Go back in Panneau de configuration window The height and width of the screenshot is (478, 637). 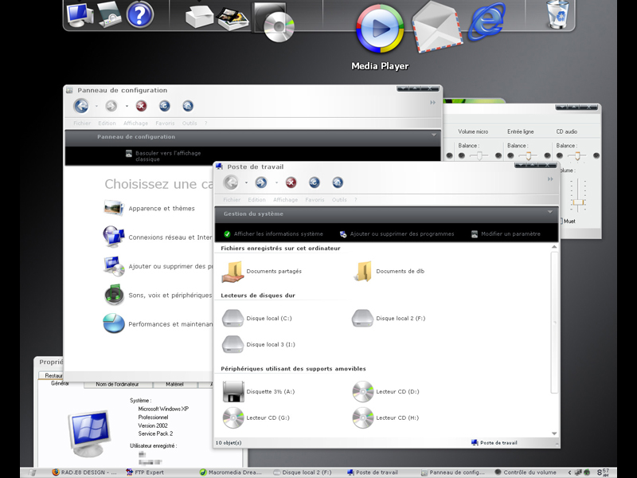[81, 106]
